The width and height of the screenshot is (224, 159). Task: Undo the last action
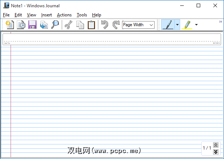[x=105, y=25]
